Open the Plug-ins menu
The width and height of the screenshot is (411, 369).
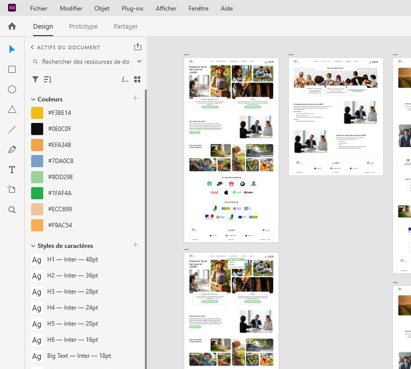133,8
